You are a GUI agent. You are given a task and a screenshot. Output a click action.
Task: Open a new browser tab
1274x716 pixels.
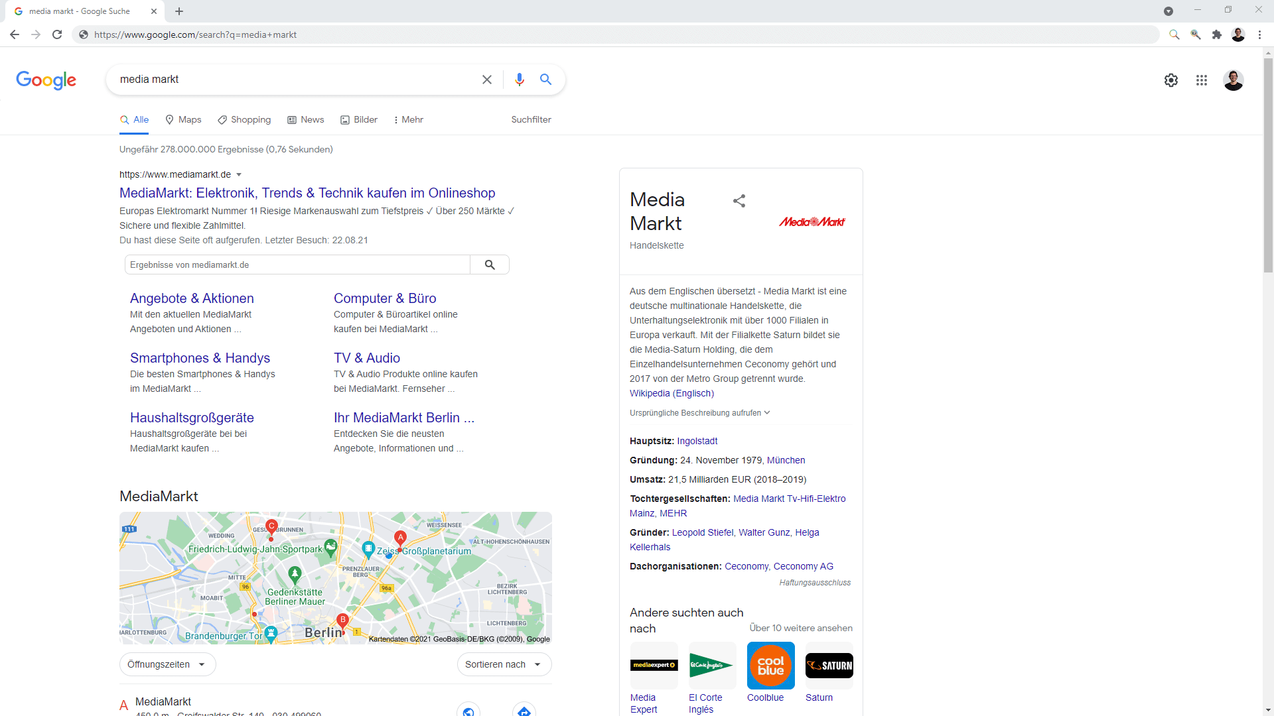[x=179, y=11]
